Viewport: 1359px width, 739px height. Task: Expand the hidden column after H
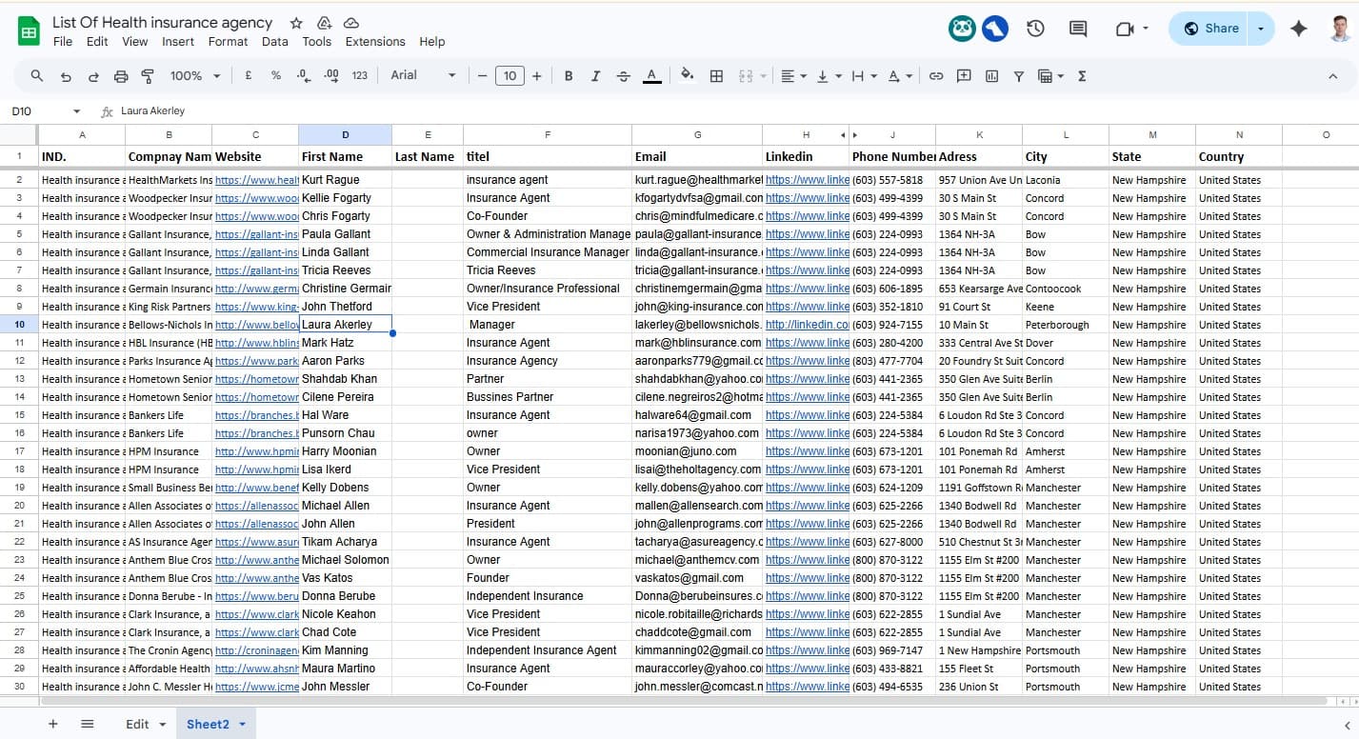[854, 135]
